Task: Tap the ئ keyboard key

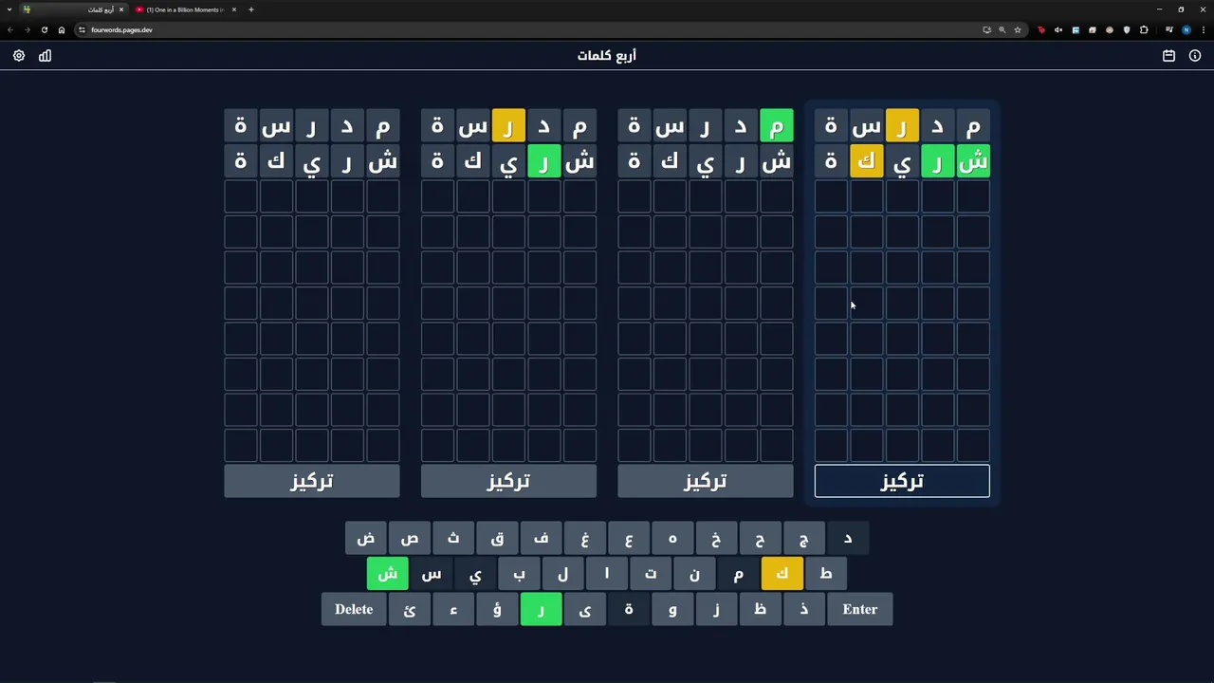Action: [x=409, y=609]
